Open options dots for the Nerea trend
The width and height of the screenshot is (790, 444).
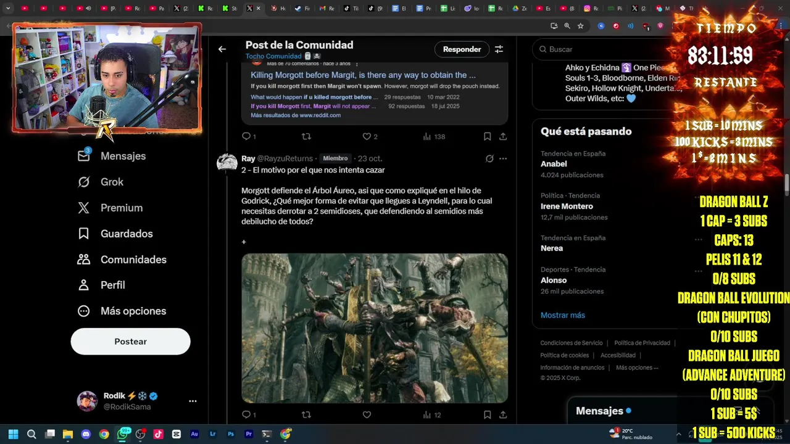point(698,239)
